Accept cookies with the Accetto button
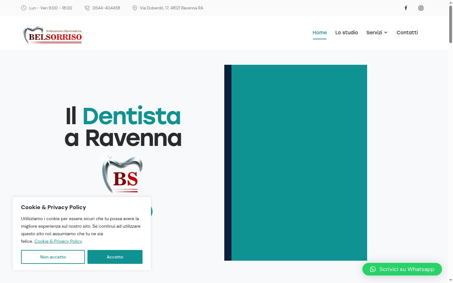 coord(115,257)
